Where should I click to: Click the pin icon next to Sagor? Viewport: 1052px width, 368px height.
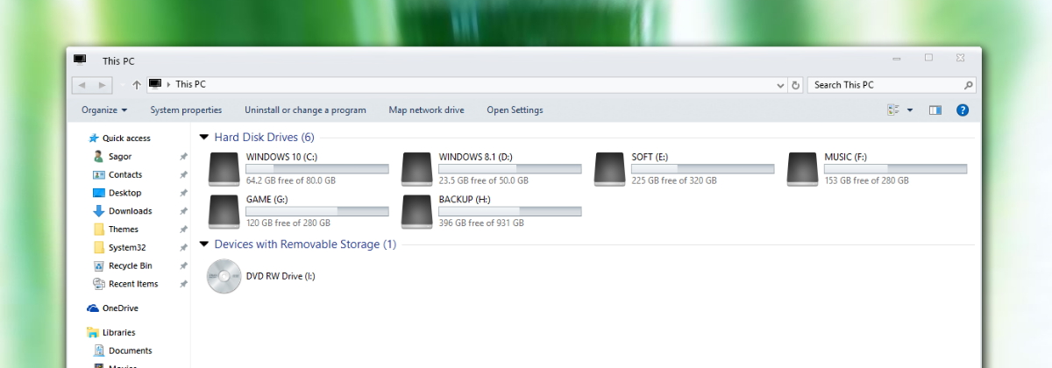[183, 157]
